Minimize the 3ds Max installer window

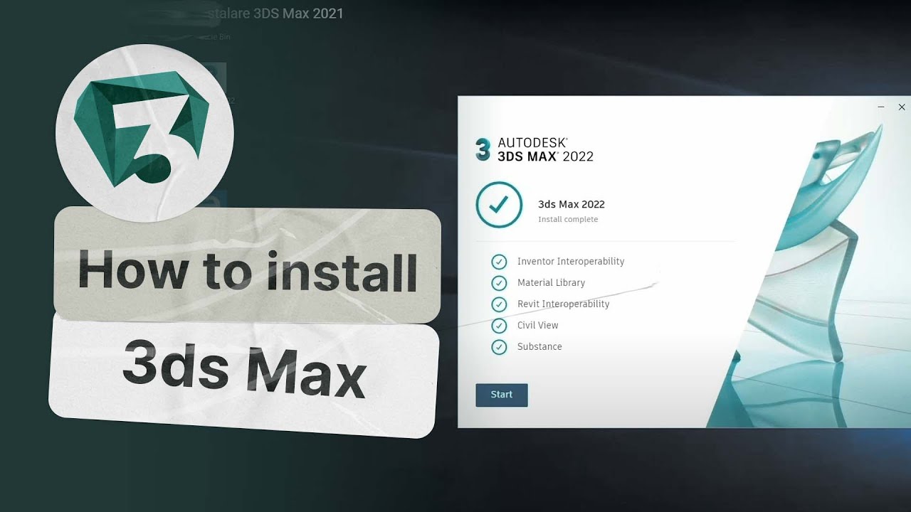881,107
